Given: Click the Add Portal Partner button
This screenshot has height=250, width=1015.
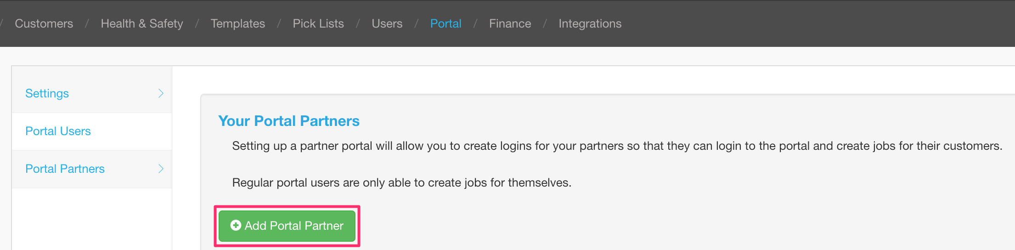Looking at the screenshot, I should 287,226.
